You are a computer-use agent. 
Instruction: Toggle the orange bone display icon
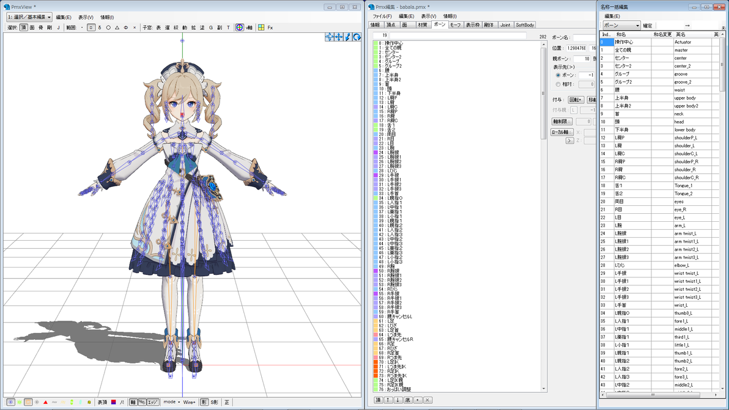[x=28, y=402]
